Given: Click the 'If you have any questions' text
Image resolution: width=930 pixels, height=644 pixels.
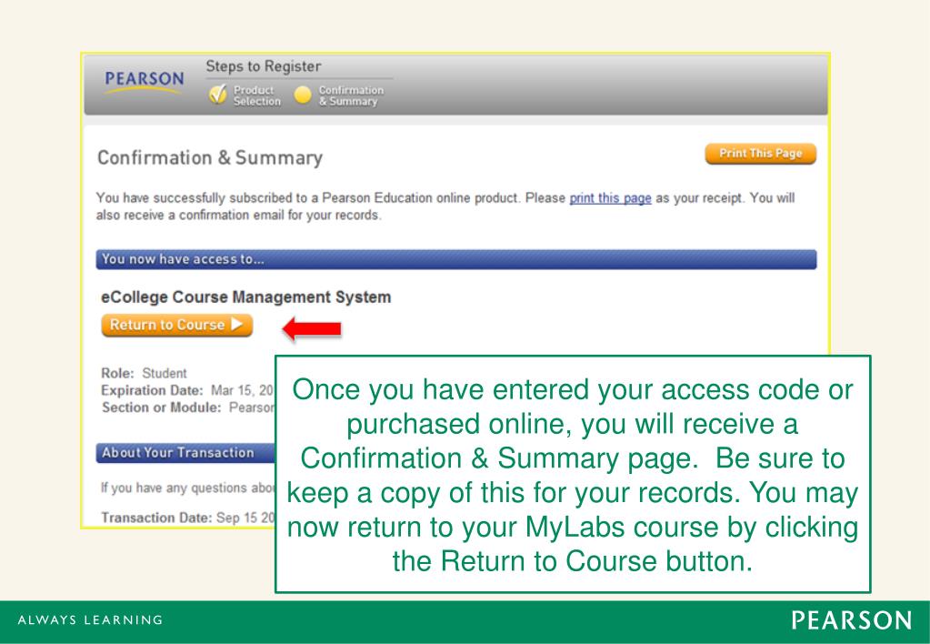Looking at the screenshot, I should tap(188, 488).
